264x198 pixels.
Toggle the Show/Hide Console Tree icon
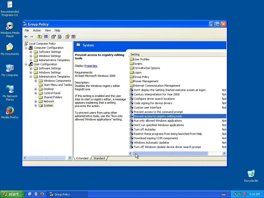(x=46, y=37)
